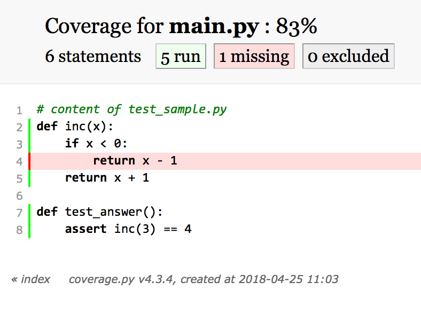Screen dimensions: 421x313
Task: Open the « index link
Action: click(x=30, y=279)
